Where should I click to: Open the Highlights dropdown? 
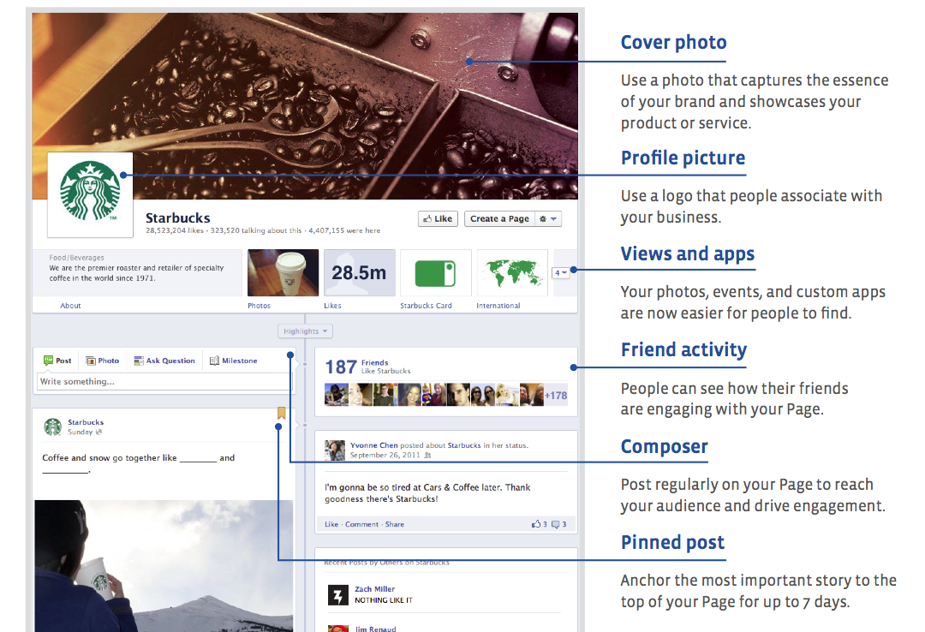pos(305,331)
